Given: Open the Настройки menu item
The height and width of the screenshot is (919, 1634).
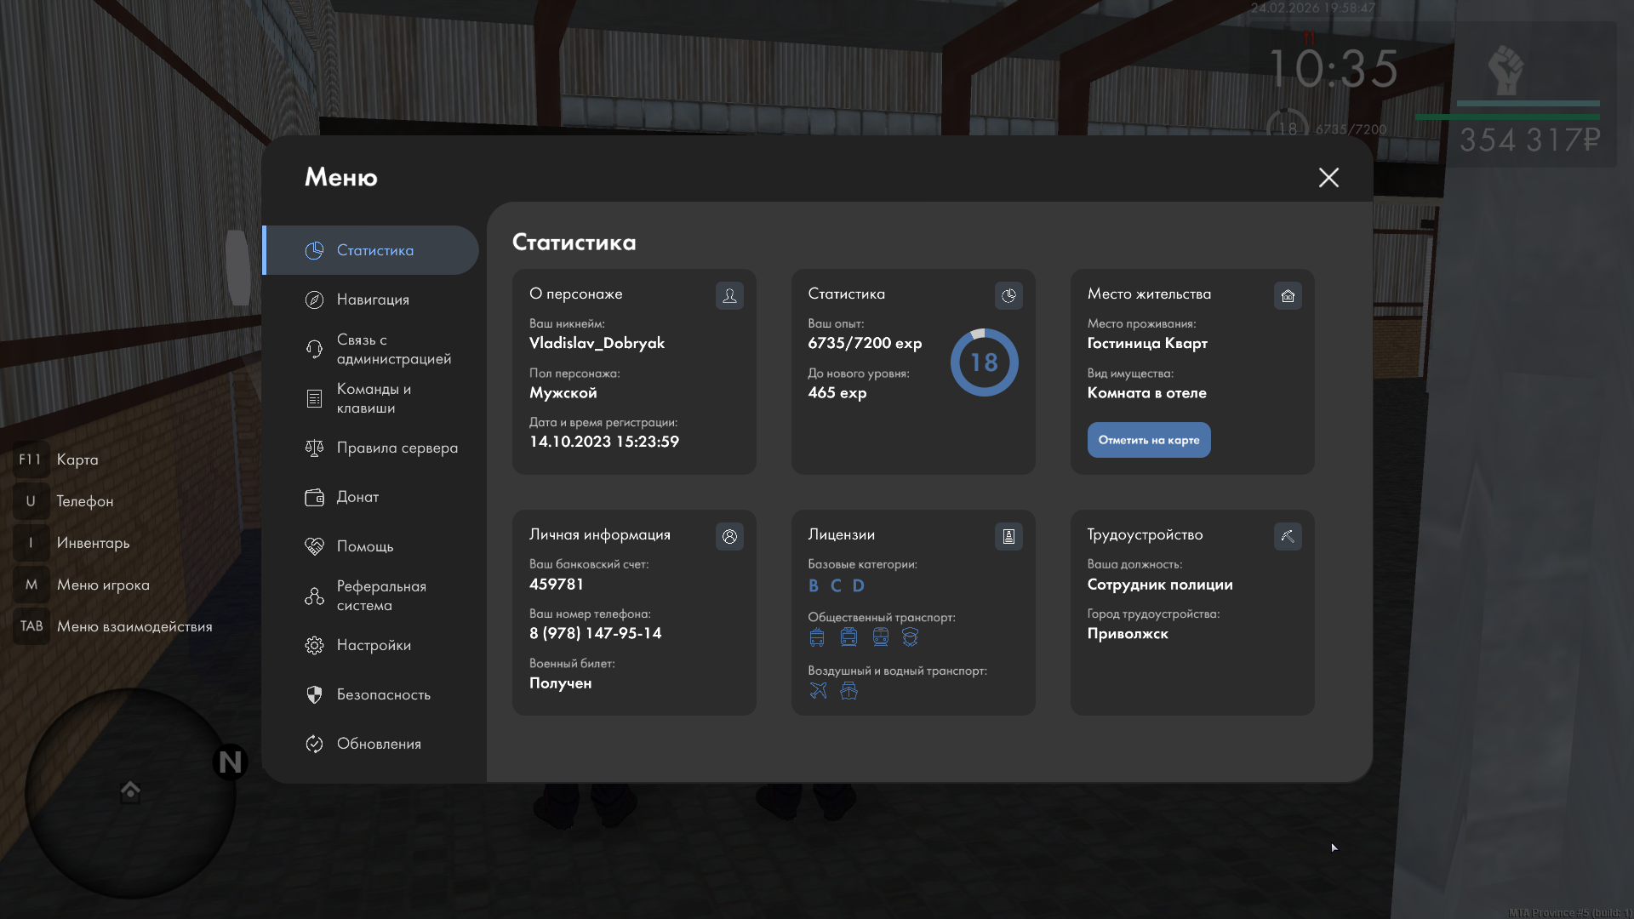Looking at the screenshot, I should [x=373, y=645].
